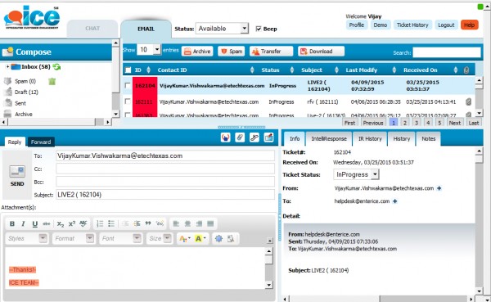Refresh the Inbox with green arrows icon

56,67
